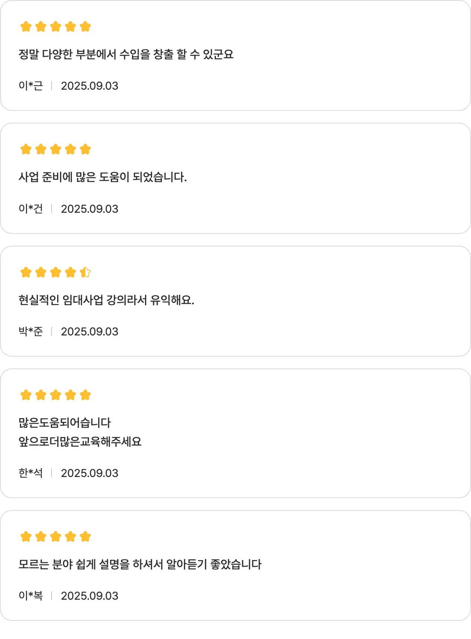
Task: Click the first star in 이*근's review
Action: click(26, 27)
